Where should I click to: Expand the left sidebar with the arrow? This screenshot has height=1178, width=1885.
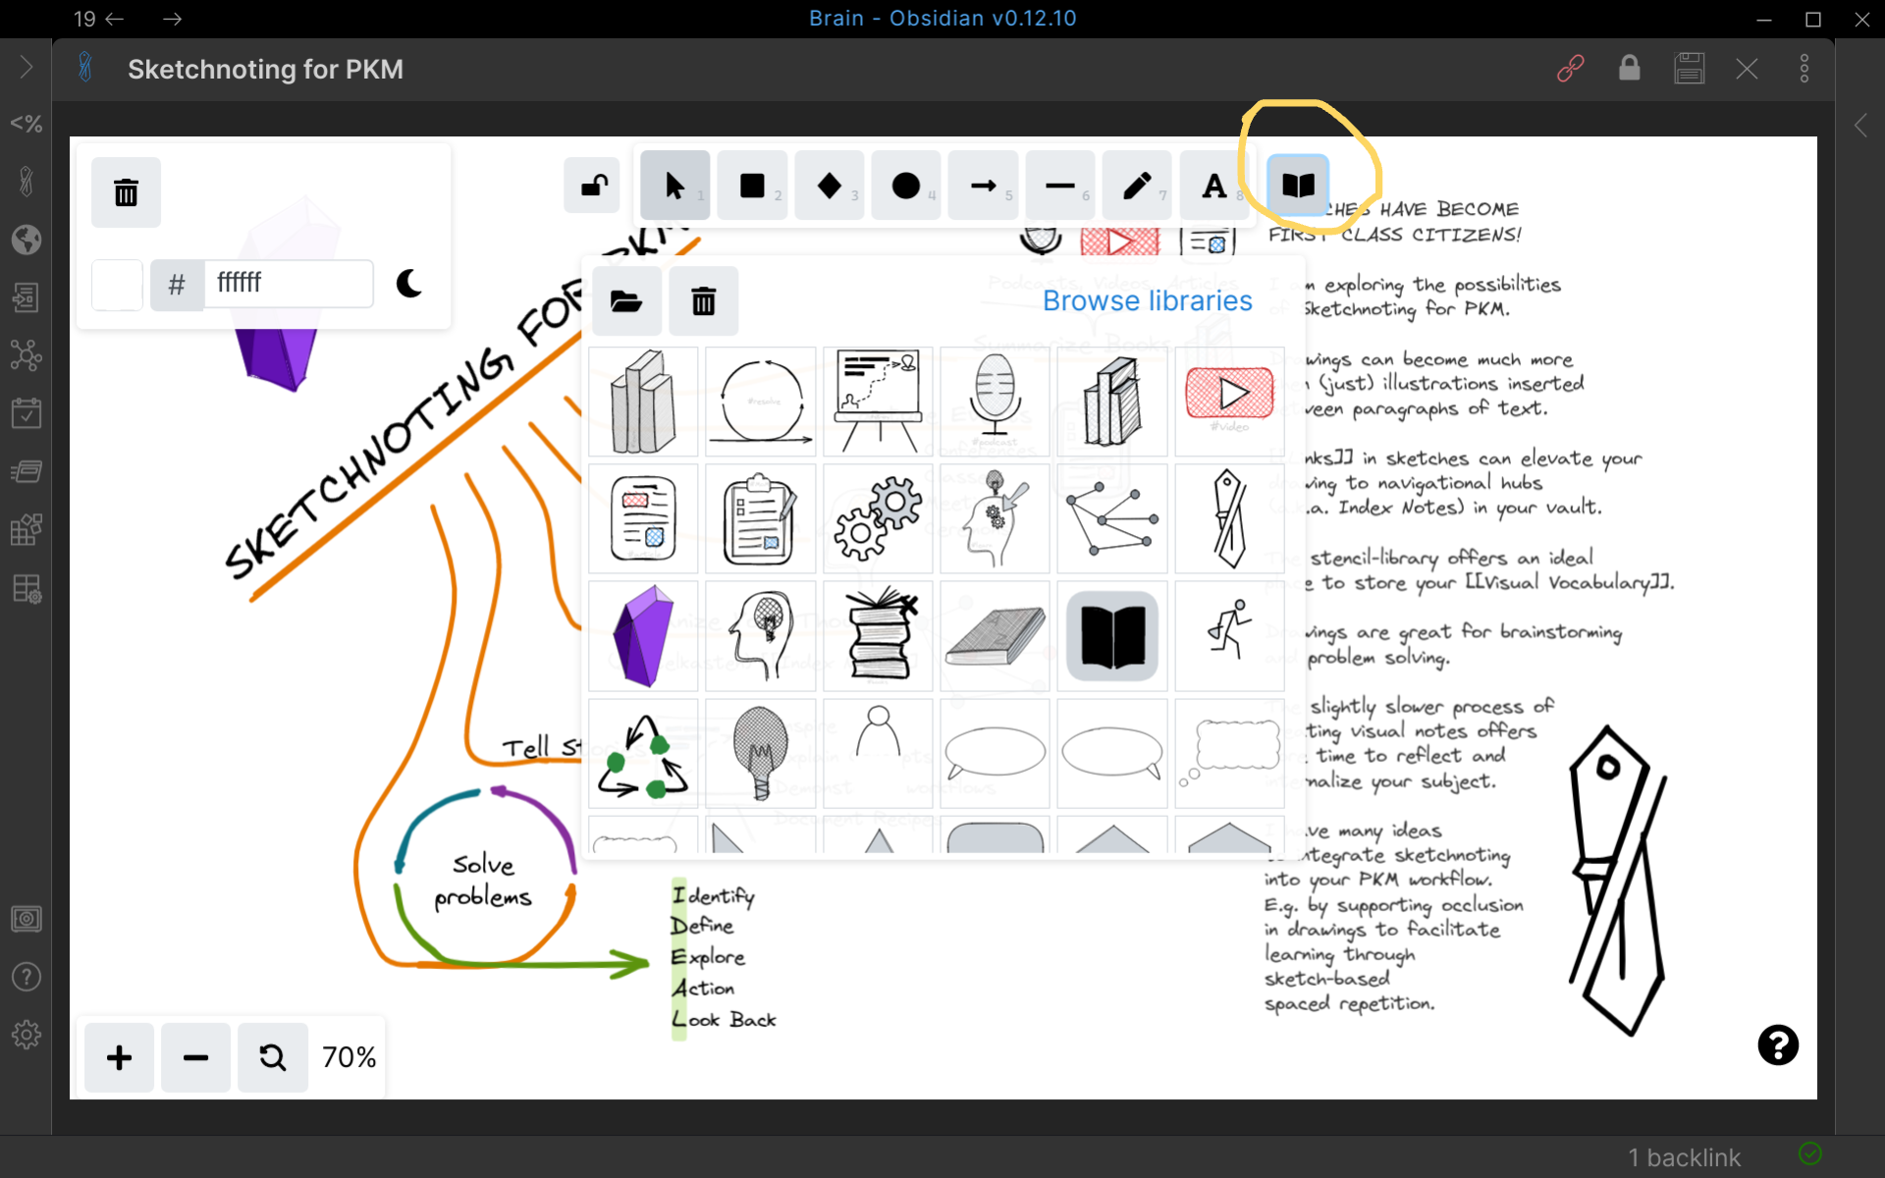click(x=27, y=69)
